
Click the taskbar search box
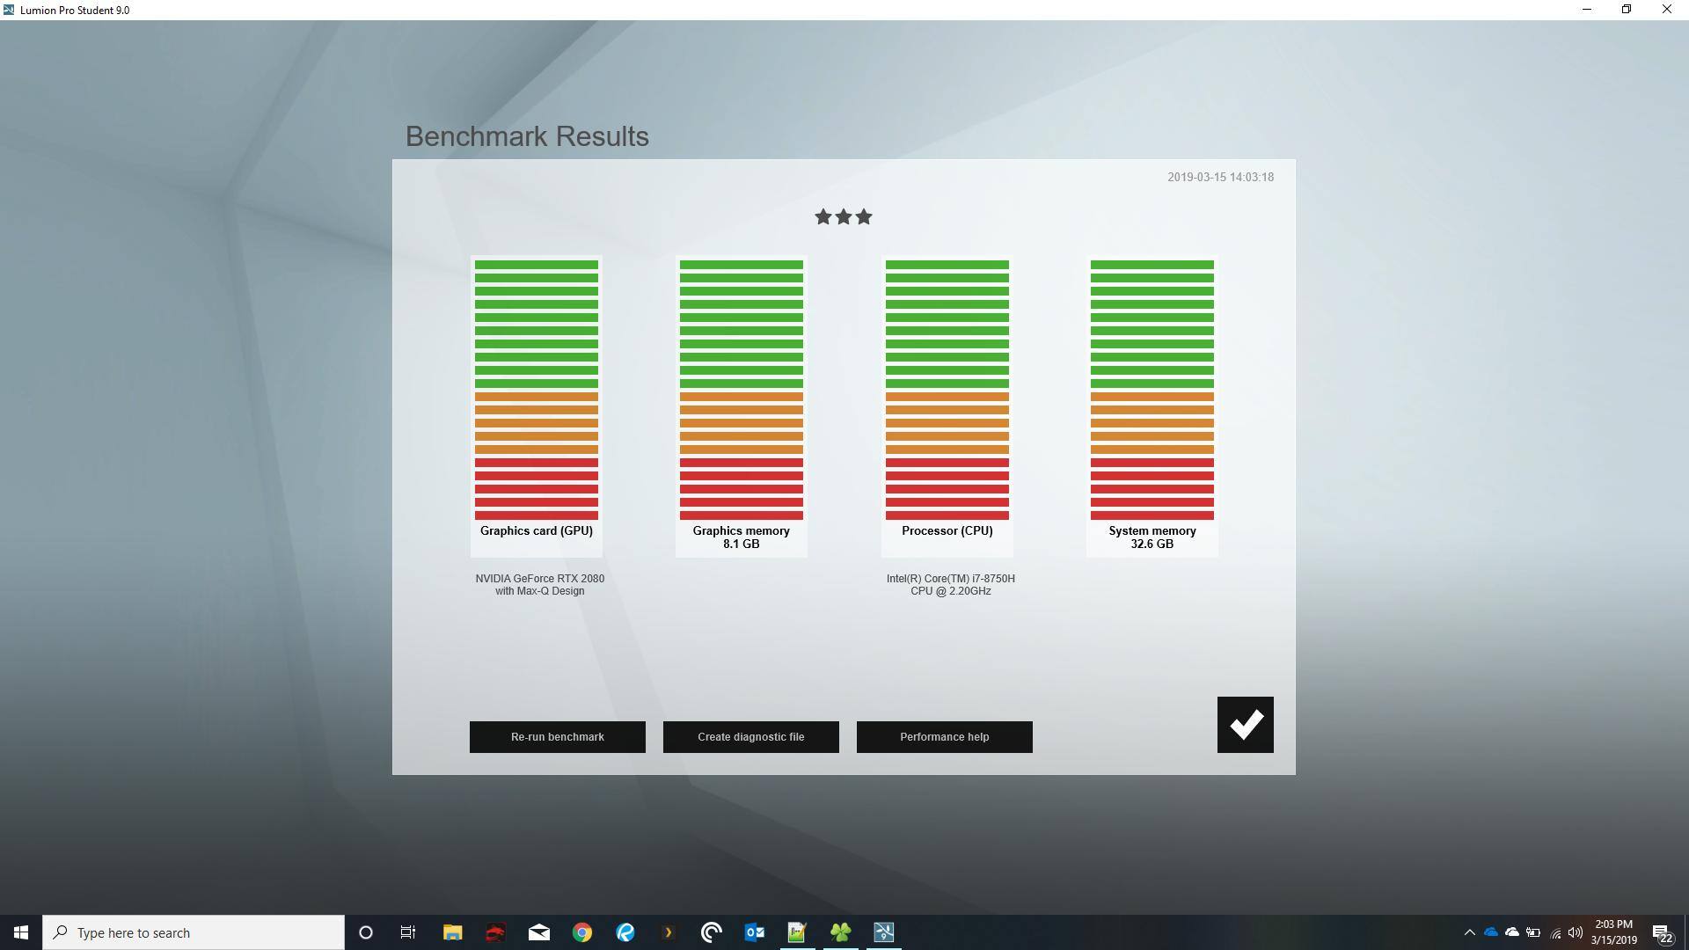tap(194, 932)
